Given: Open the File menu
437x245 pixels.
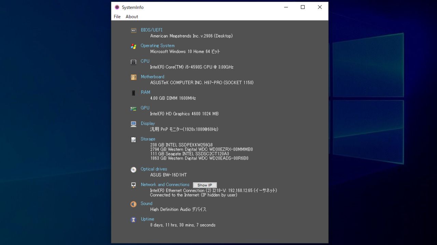Looking at the screenshot, I should coord(117,17).
